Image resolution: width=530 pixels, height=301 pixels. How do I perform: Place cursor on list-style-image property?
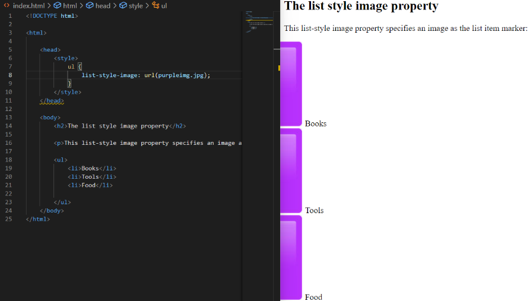click(109, 75)
